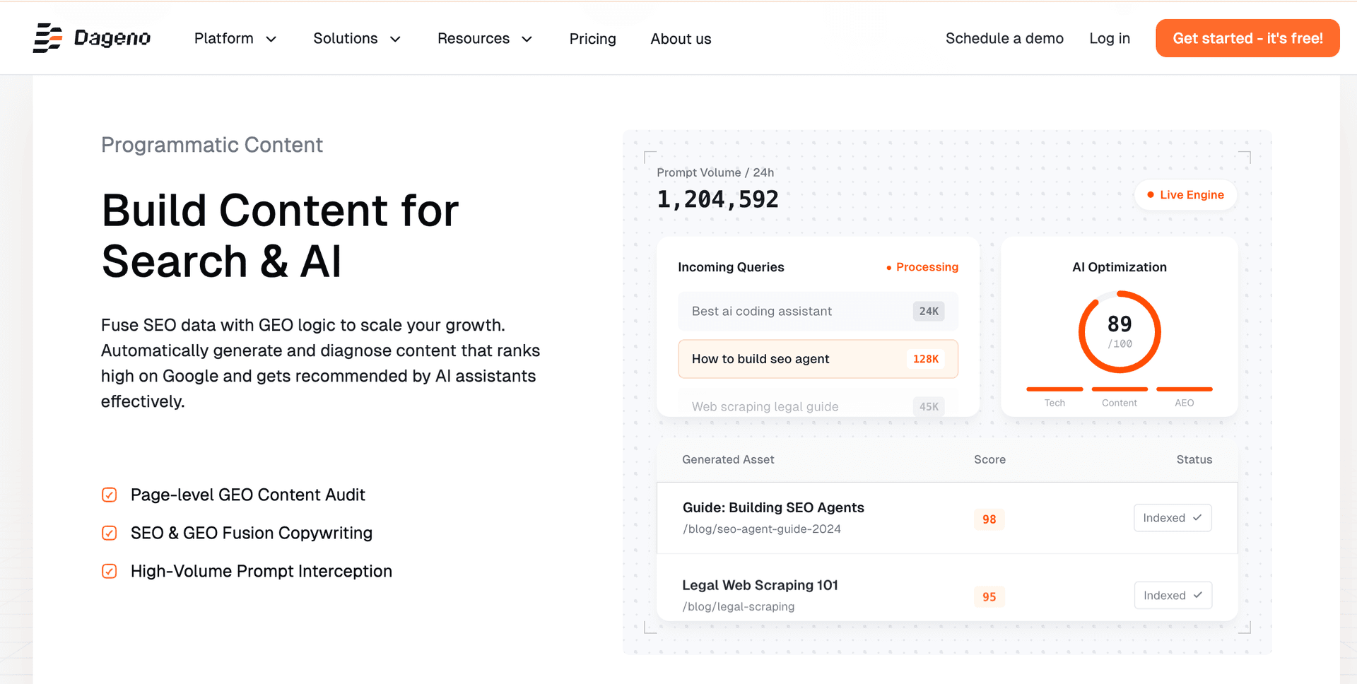Screen dimensions: 1357x684
Task: Click the Programmatic Content heading label
Action: pyautogui.click(x=212, y=145)
